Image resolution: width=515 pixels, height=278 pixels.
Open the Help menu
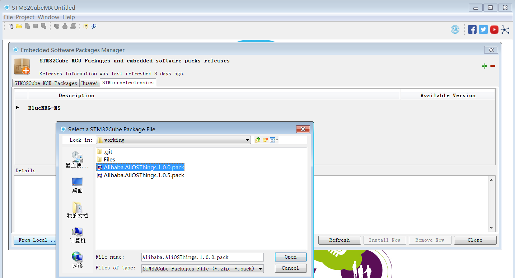pos(69,17)
